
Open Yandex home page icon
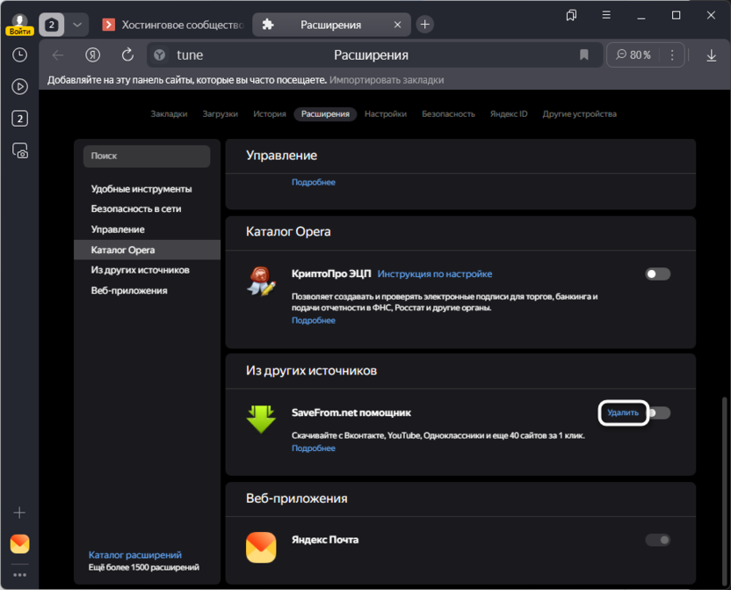pos(93,55)
